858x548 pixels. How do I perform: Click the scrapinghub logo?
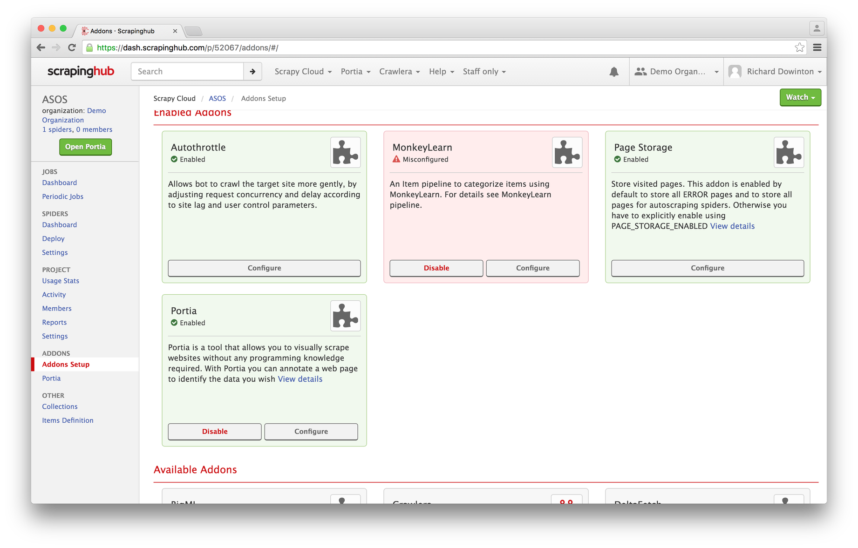pos(81,72)
